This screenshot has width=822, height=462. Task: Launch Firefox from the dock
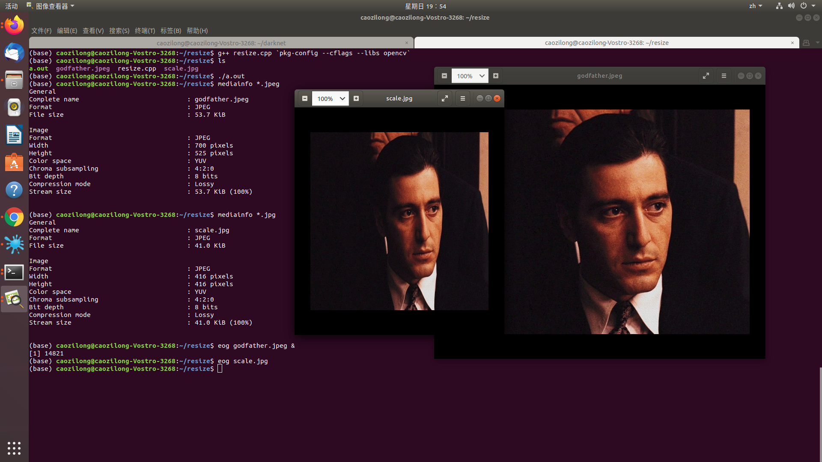tap(14, 25)
